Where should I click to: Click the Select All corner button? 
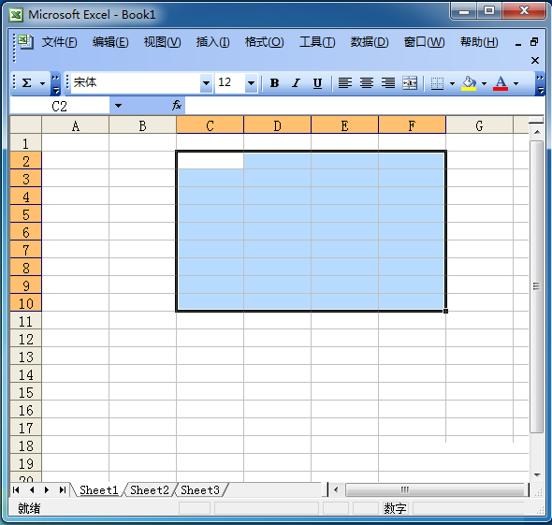pos(25,125)
